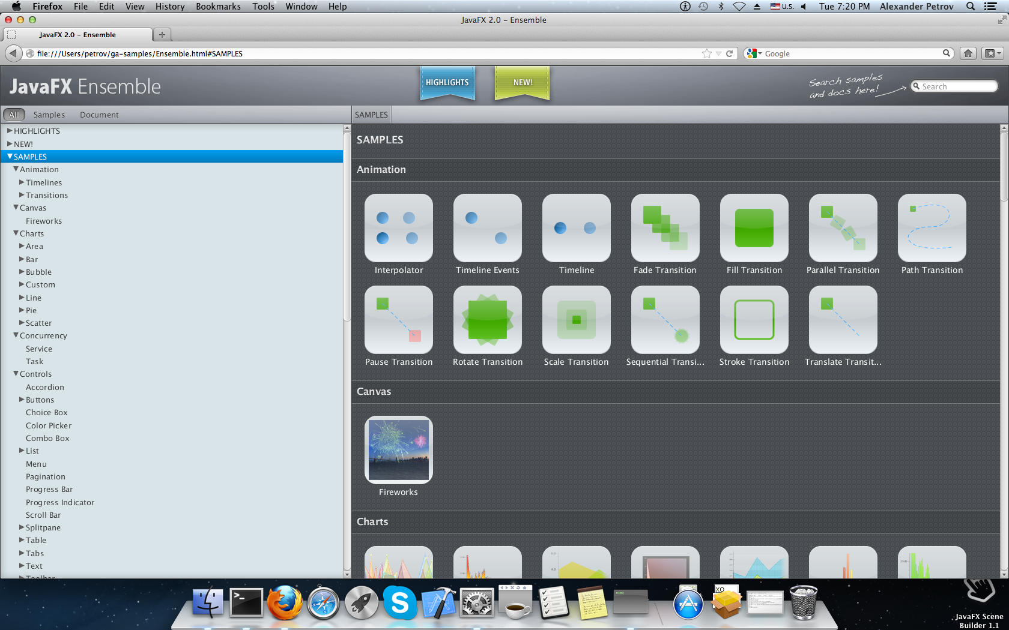Select the Stroke Transition sample icon
Screen dimensions: 1009x630
tap(754, 320)
